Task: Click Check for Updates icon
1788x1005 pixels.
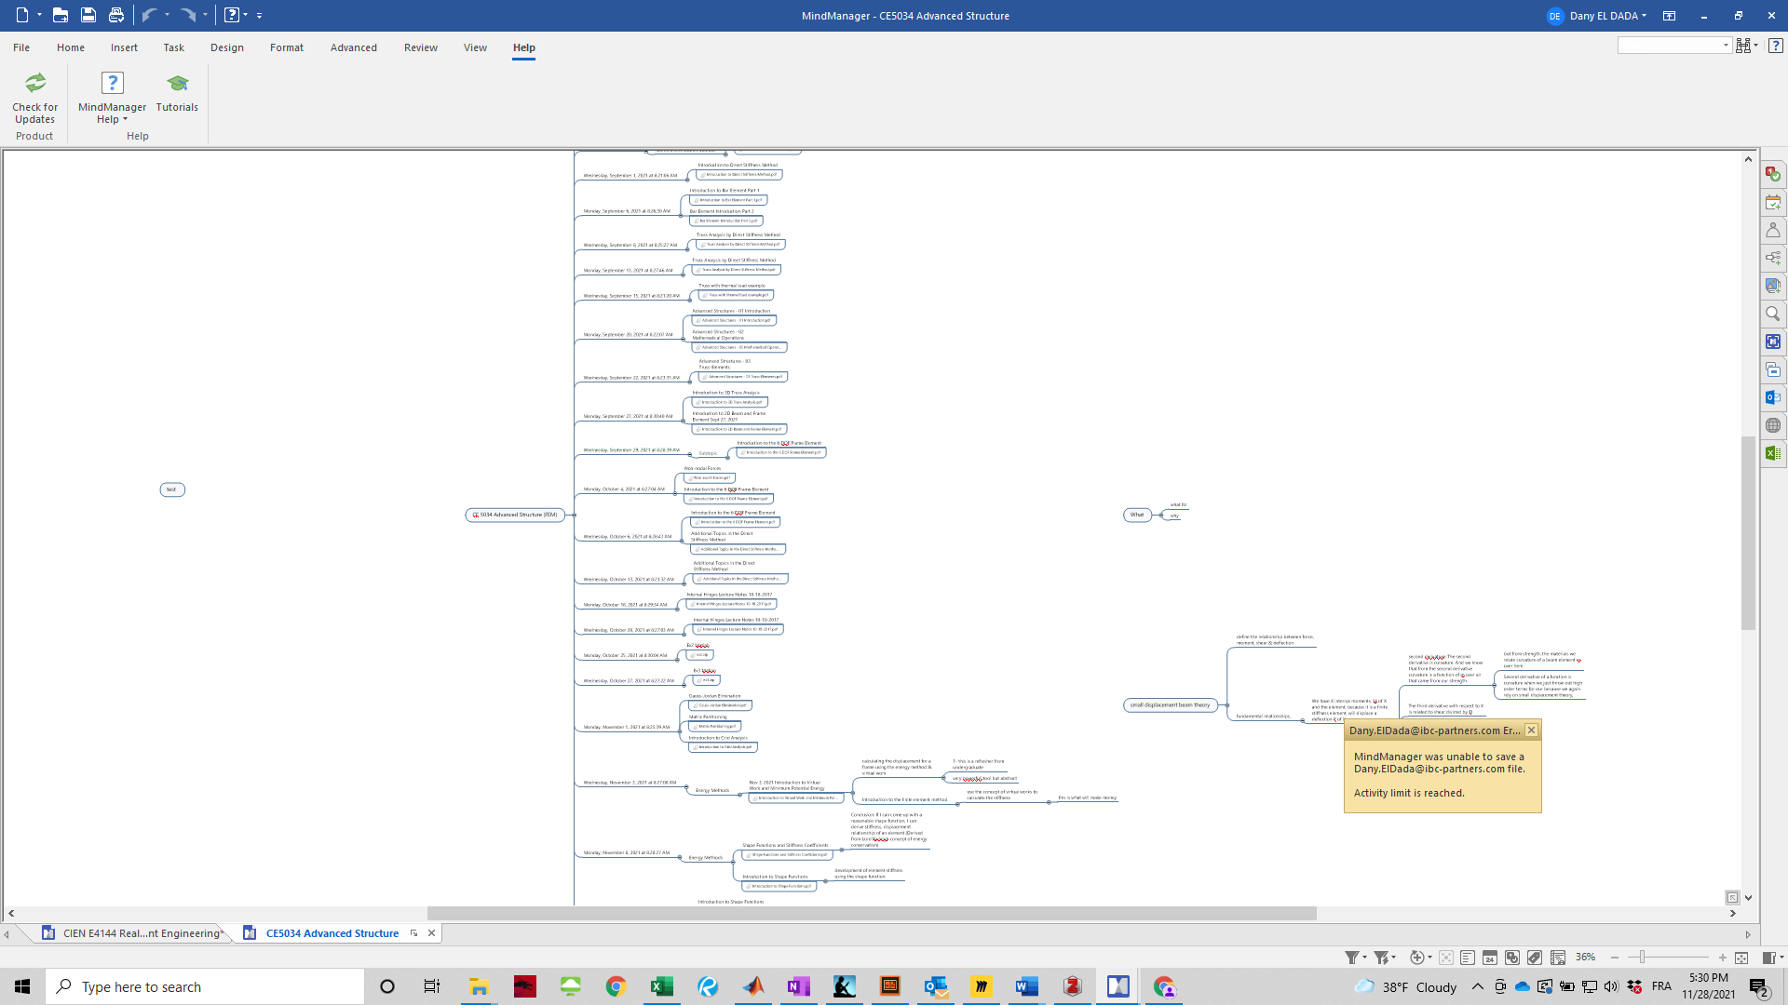Action: click(x=34, y=84)
